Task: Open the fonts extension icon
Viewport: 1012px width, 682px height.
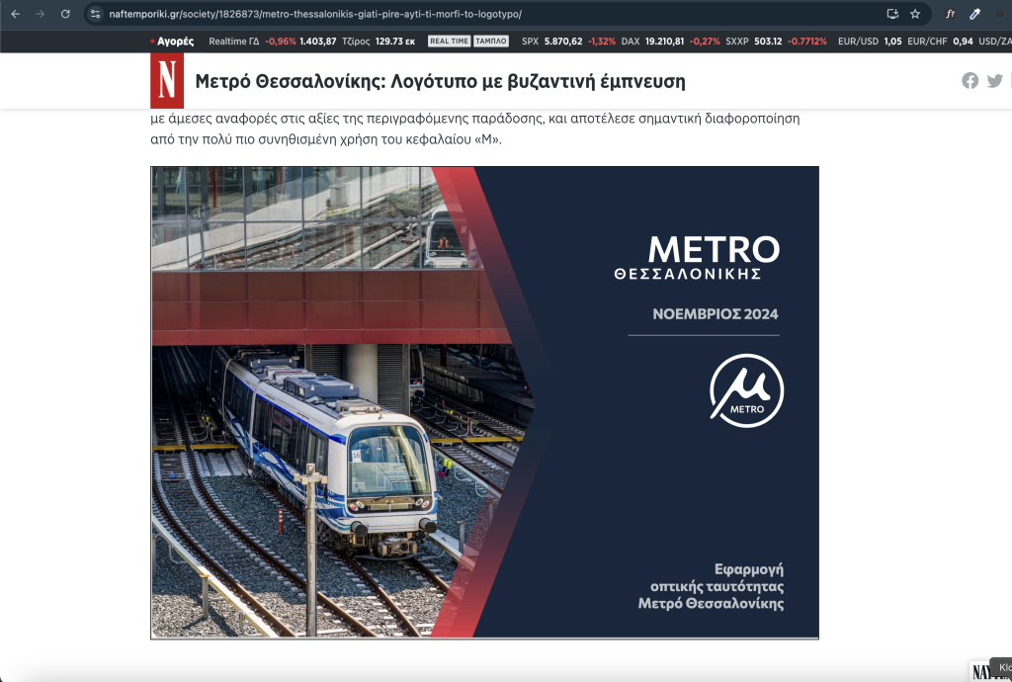Action: pyautogui.click(x=950, y=14)
